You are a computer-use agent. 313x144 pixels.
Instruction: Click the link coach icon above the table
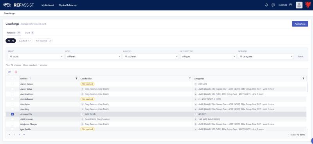click(x=9, y=72)
